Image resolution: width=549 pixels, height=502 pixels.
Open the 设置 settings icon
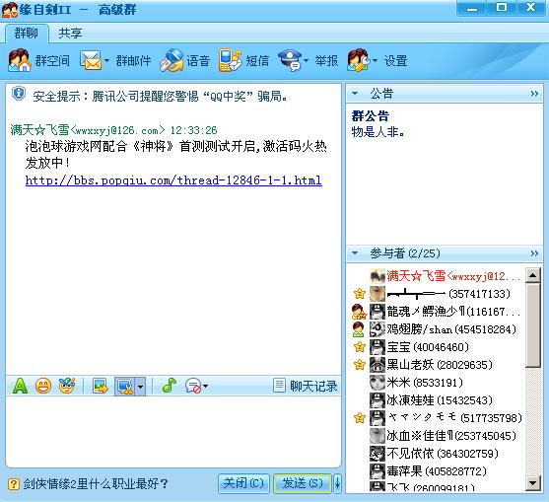pos(359,60)
